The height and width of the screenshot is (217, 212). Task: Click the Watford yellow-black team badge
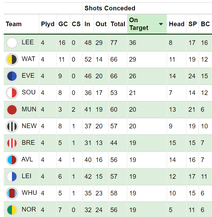pos(12,60)
